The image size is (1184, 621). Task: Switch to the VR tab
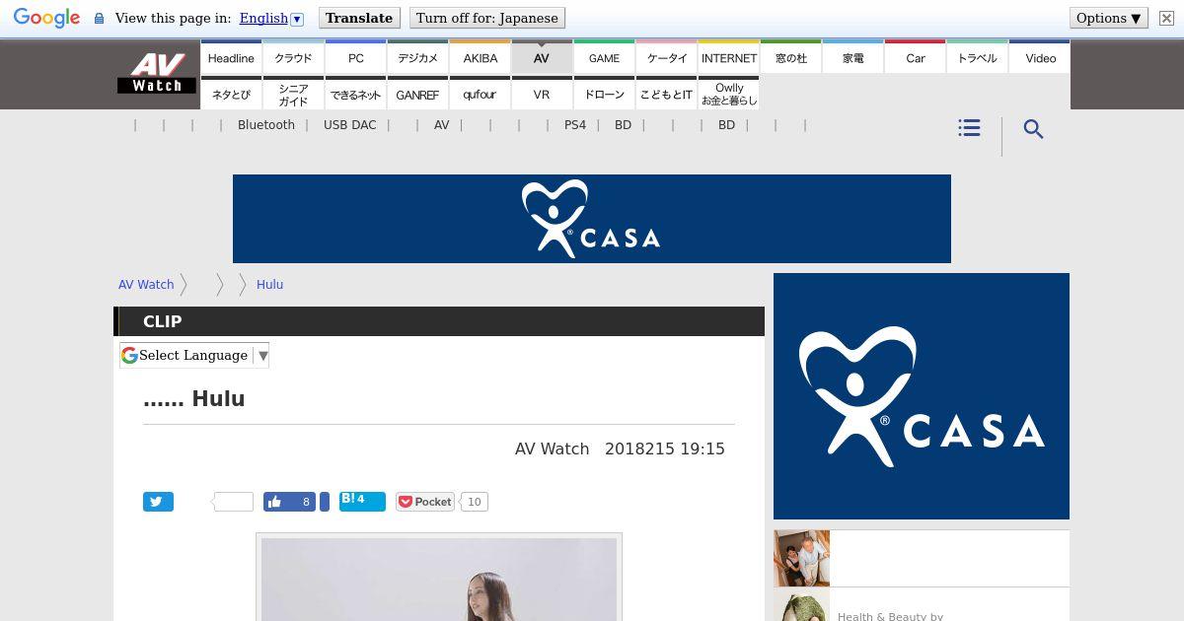[542, 94]
